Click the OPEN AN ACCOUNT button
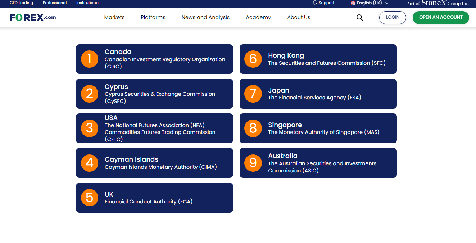Viewport: 476px width, 243px height. (x=441, y=18)
